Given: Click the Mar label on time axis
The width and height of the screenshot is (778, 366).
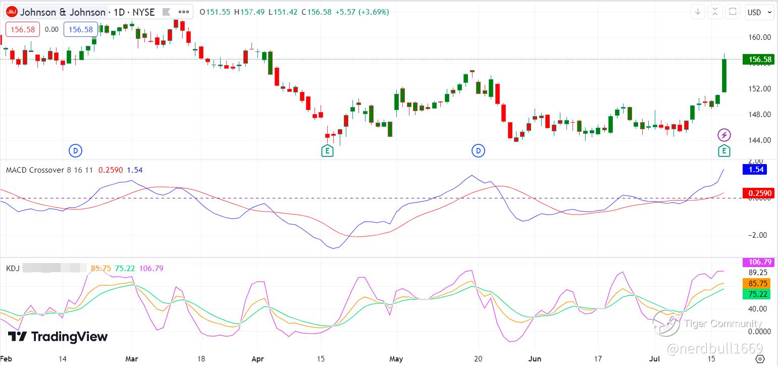Looking at the screenshot, I should click(x=131, y=359).
